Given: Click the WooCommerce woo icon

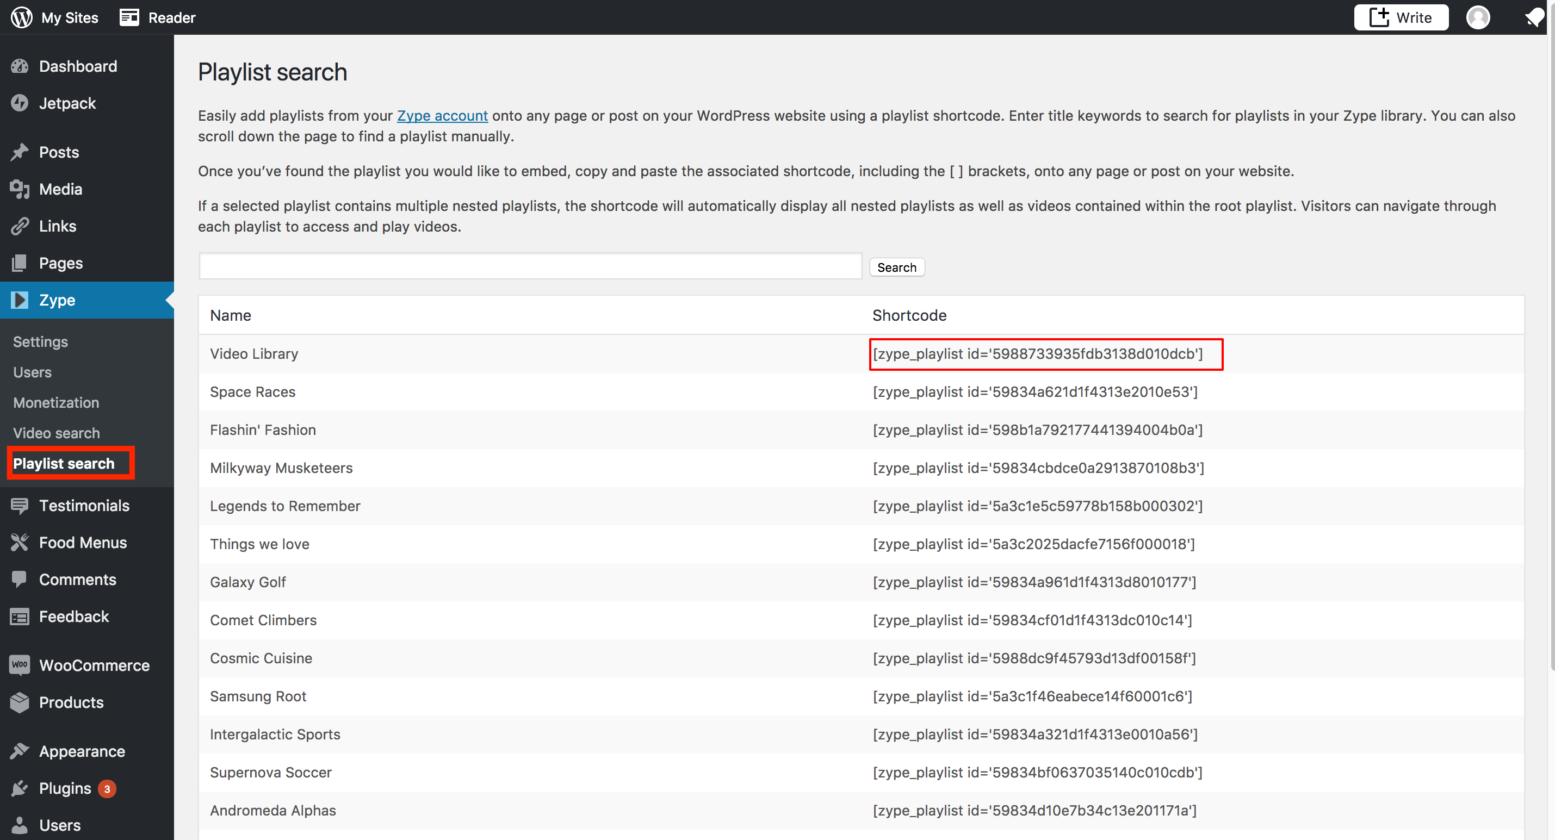Looking at the screenshot, I should click(20, 665).
